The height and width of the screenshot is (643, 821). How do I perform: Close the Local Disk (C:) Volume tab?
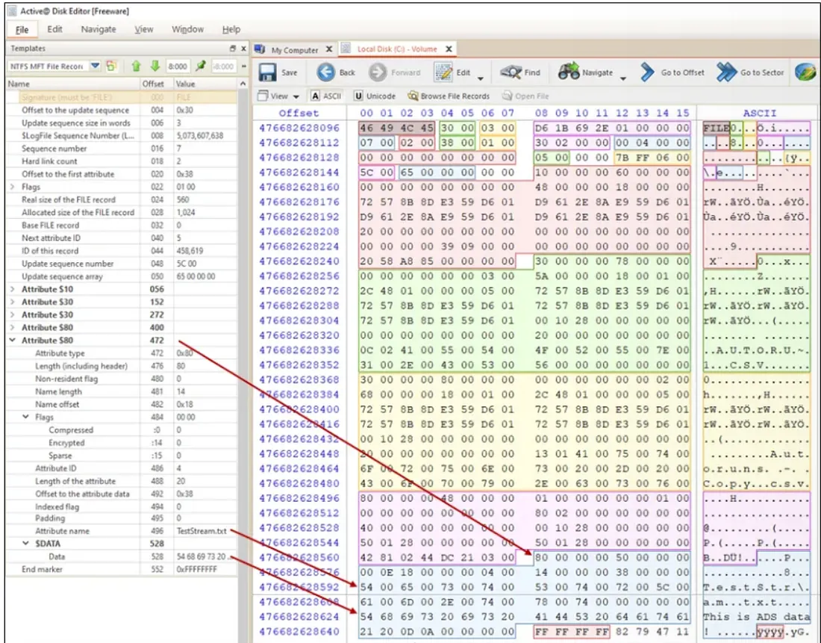point(449,49)
